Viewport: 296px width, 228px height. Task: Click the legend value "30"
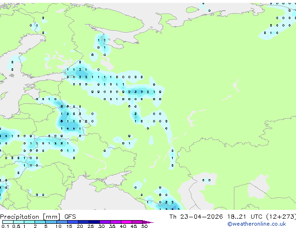(101, 226)
